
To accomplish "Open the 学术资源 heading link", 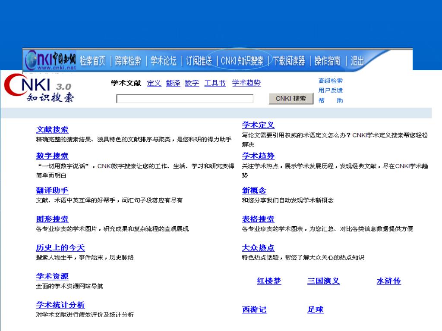I will pos(52,276).
